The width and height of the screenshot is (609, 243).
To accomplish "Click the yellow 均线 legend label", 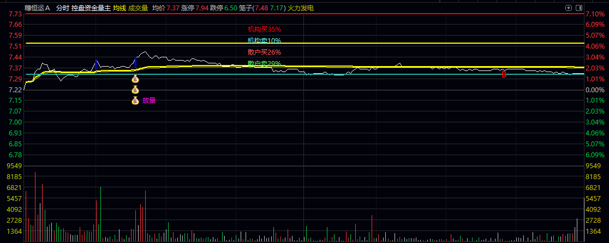I will (120, 8).
